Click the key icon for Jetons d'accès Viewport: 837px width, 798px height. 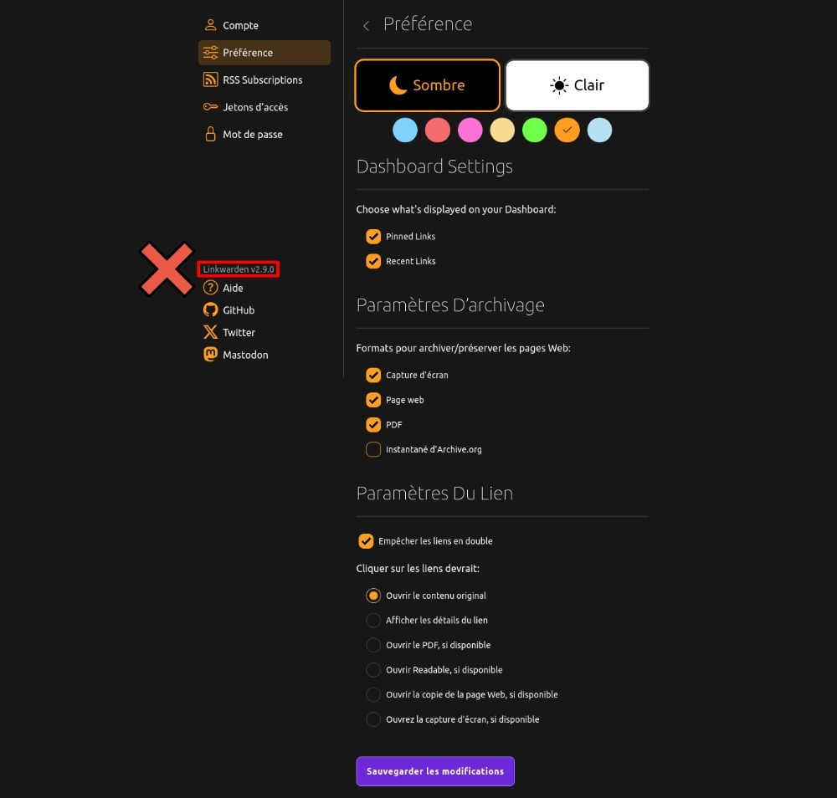[x=210, y=107]
